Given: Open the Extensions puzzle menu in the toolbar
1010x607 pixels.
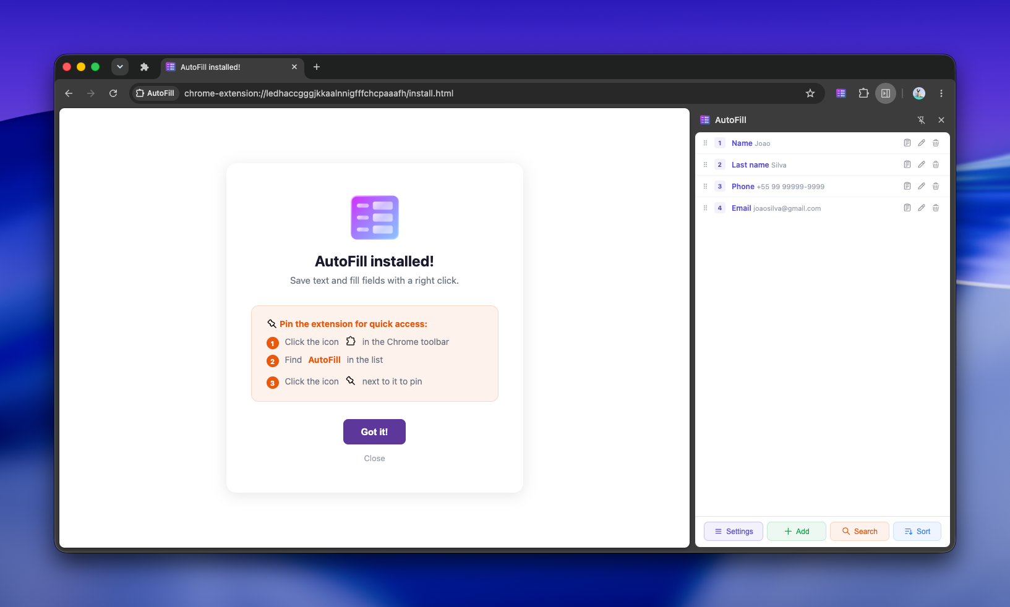Looking at the screenshot, I should pos(863,93).
